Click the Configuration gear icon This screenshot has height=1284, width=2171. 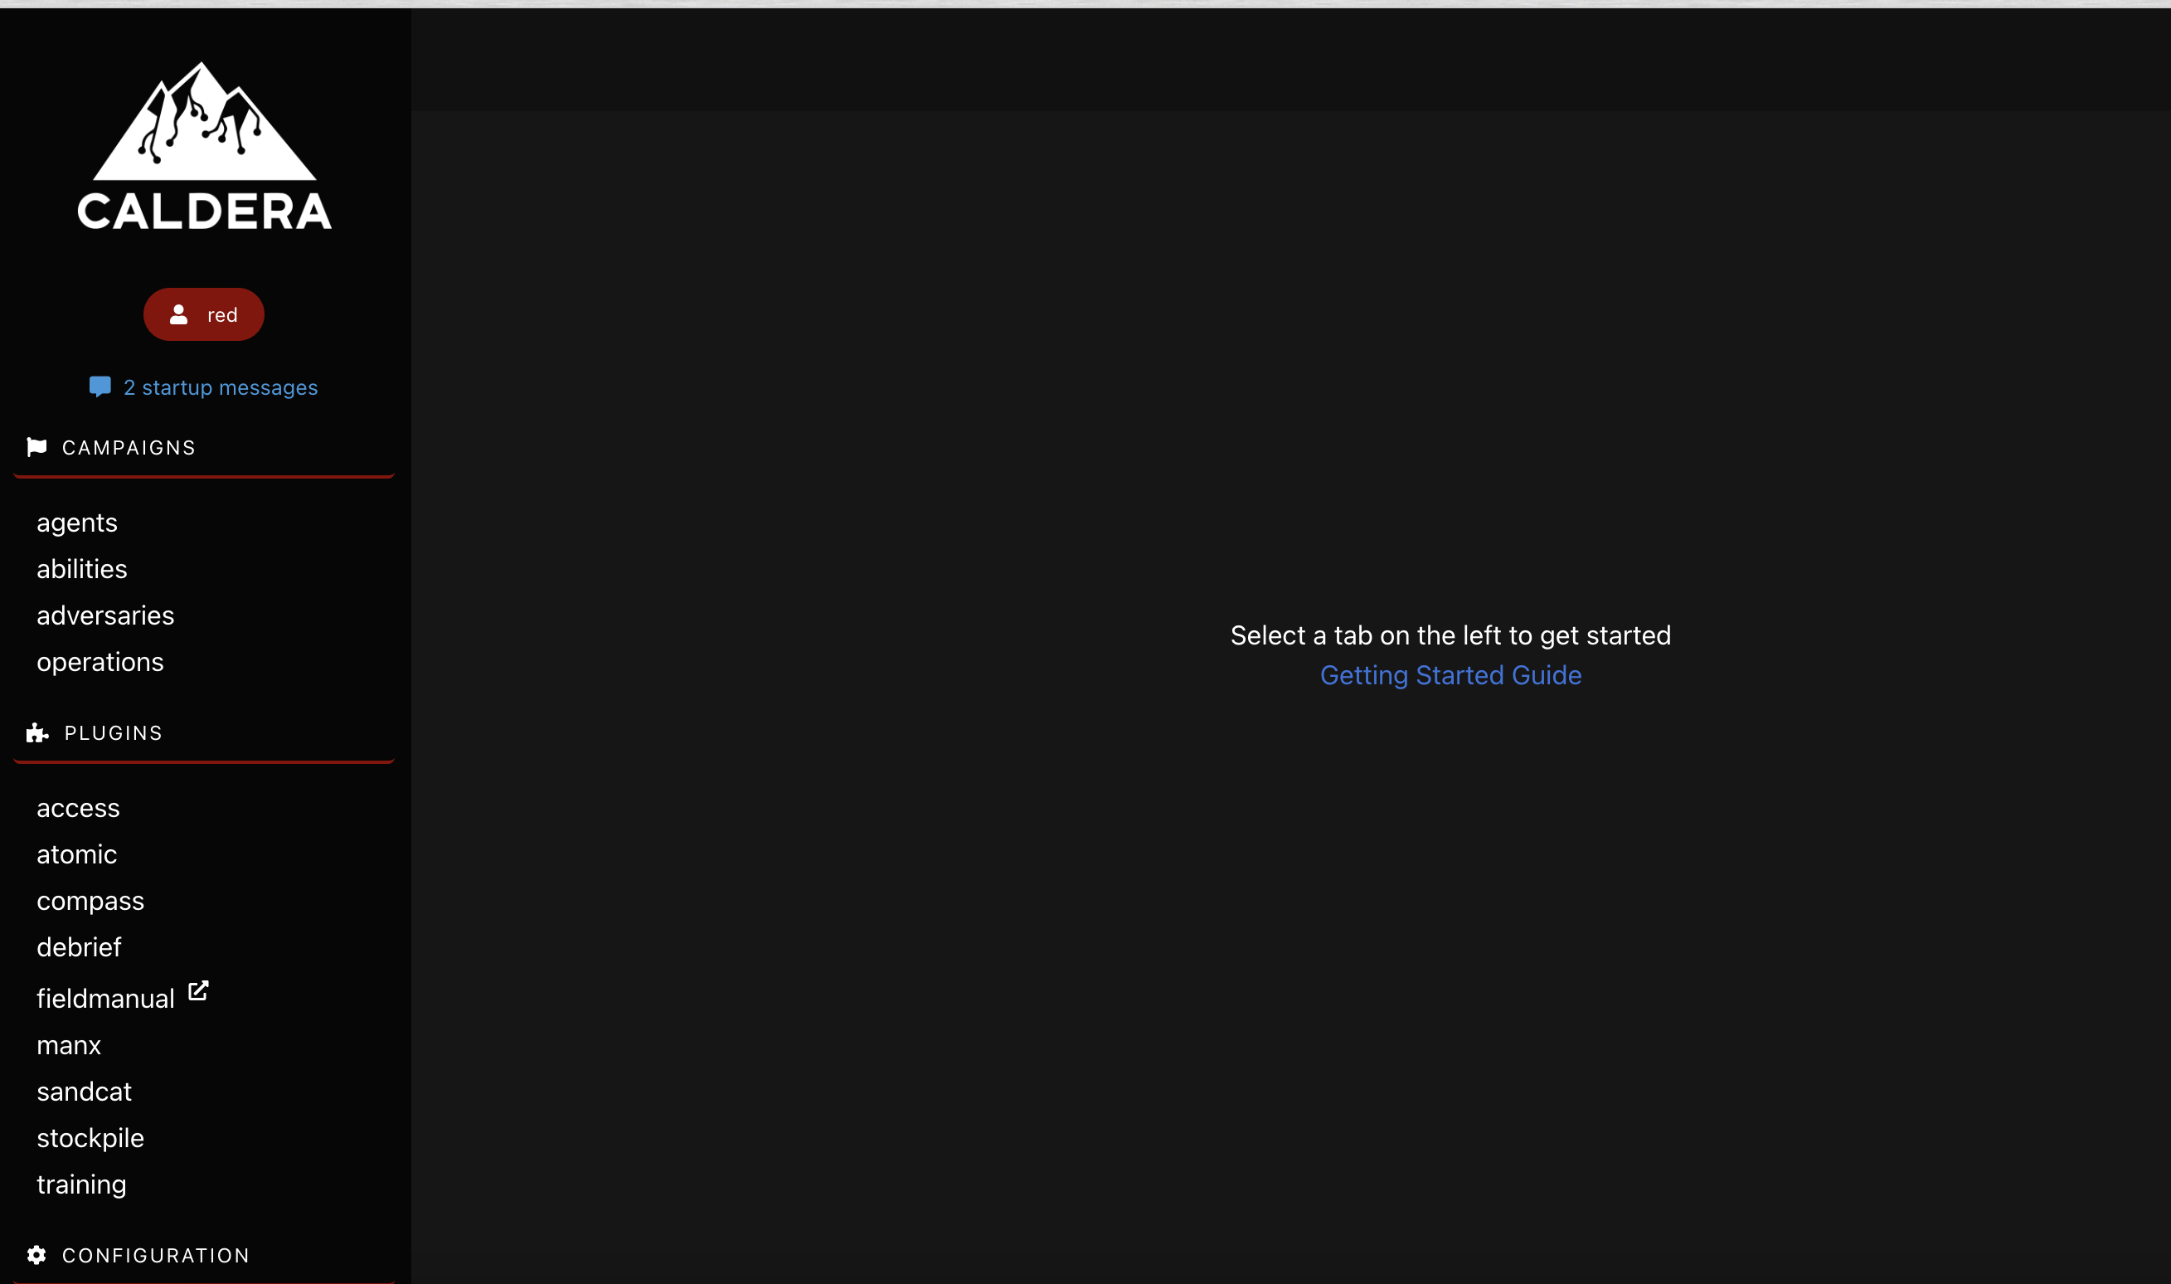(x=36, y=1255)
